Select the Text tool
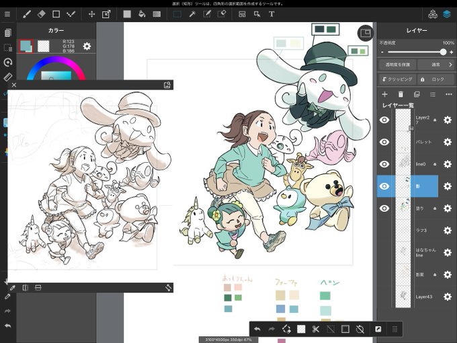 point(272,14)
